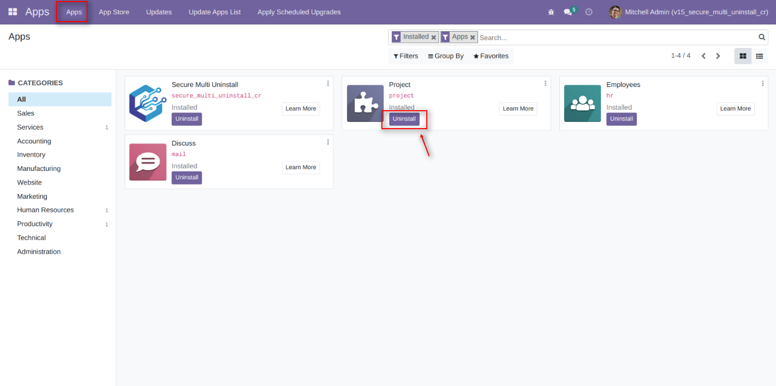Switch to list view
776x386 pixels.
tap(760, 56)
